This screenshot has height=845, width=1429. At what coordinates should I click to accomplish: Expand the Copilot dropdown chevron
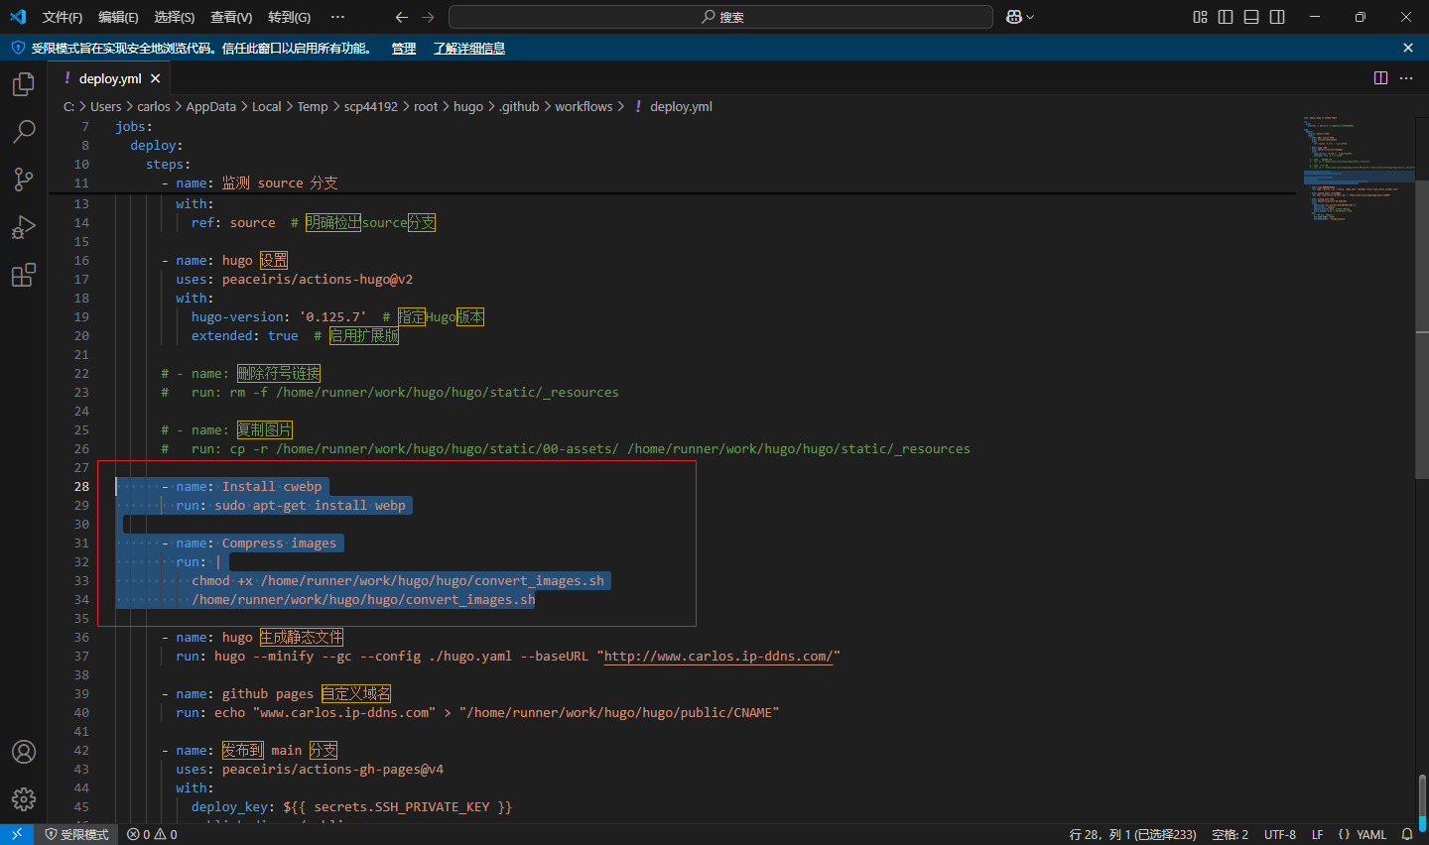tap(1030, 17)
